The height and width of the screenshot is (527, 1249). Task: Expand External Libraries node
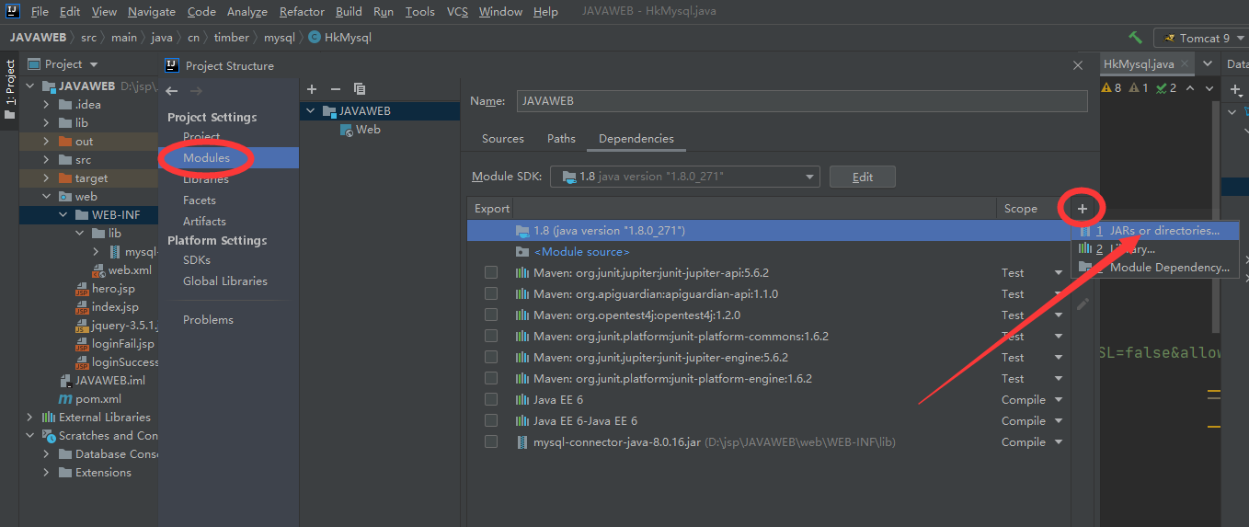(31, 417)
